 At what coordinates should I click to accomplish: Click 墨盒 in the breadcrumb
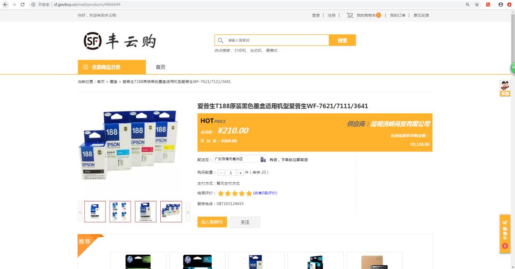click(113, 82)
